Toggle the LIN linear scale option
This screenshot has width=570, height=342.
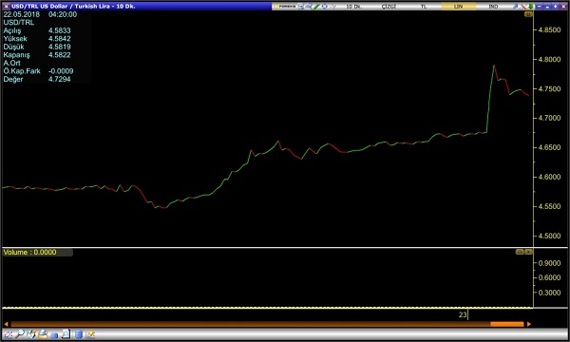click(459, 7)
